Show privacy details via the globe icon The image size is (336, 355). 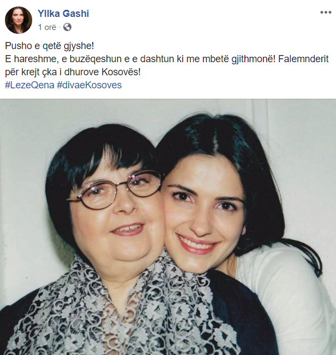pyautogui.click(x=67, y=27)
